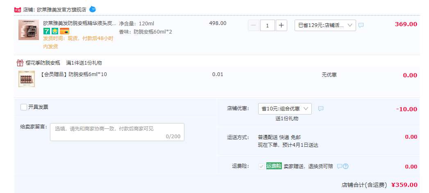The image size is (429, 193).
Task: Click the 0/200 character counter
Action: 173,137
